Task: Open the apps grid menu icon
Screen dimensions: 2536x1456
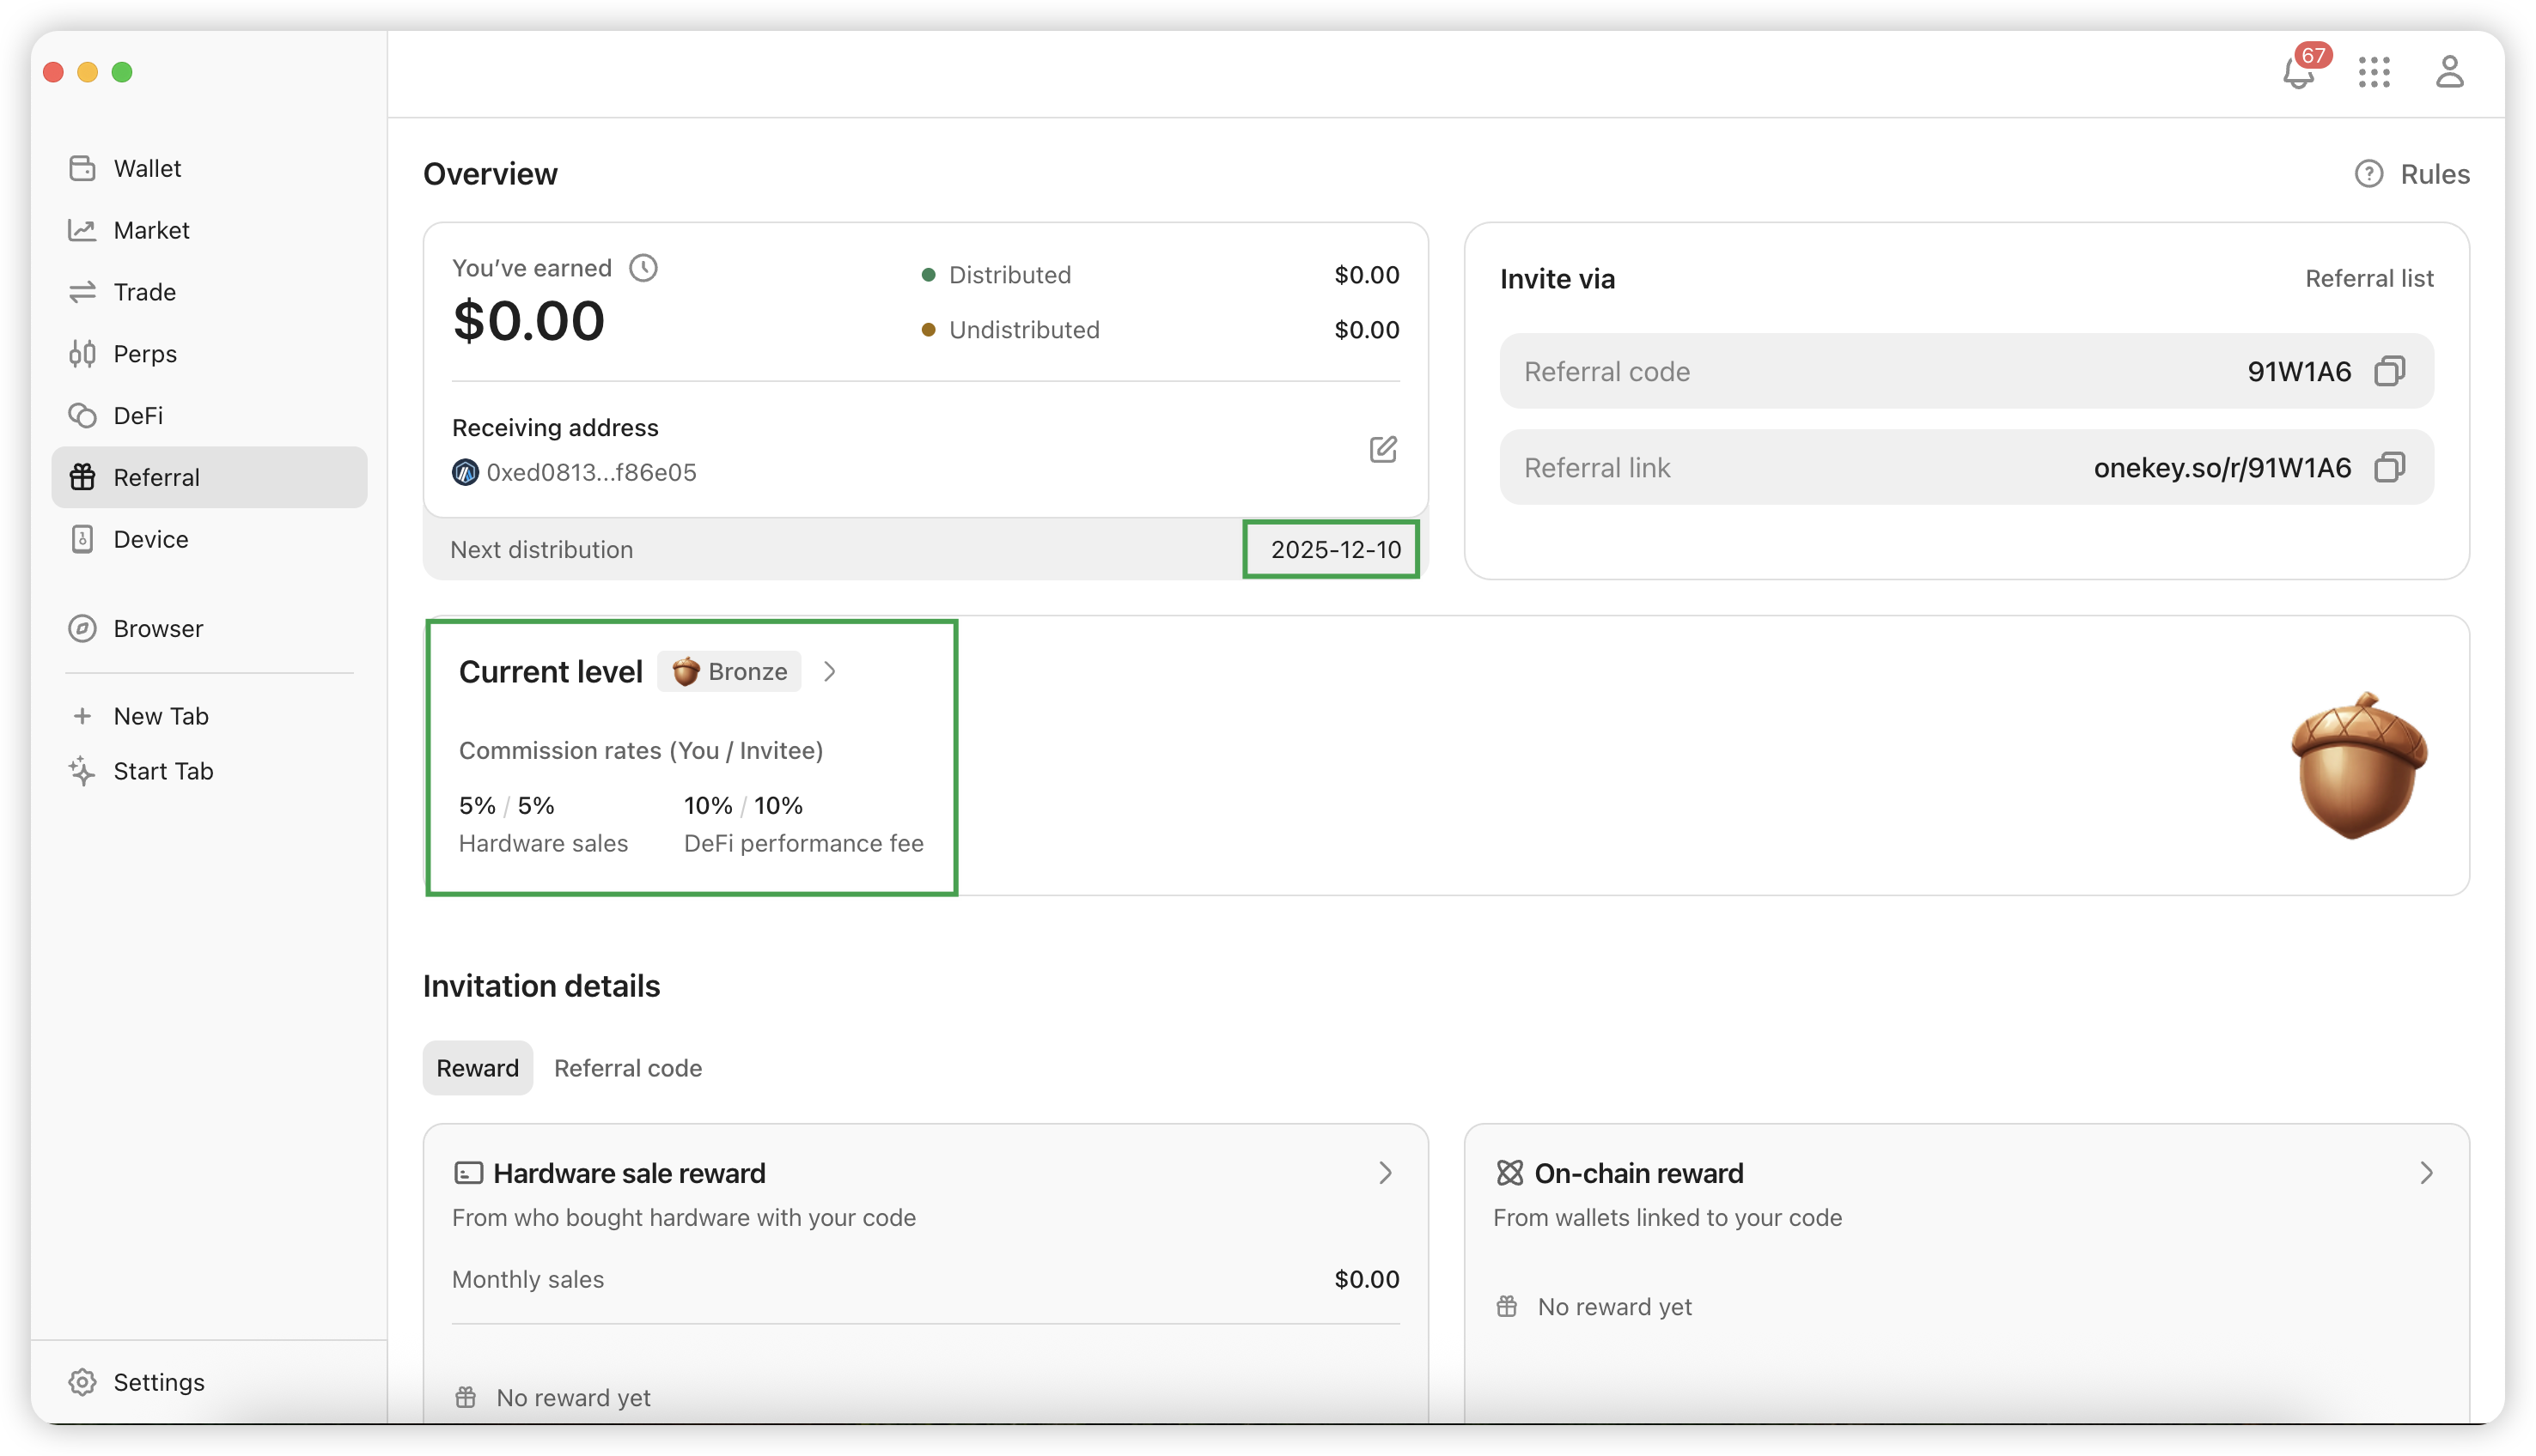Action: point(2373,72)
